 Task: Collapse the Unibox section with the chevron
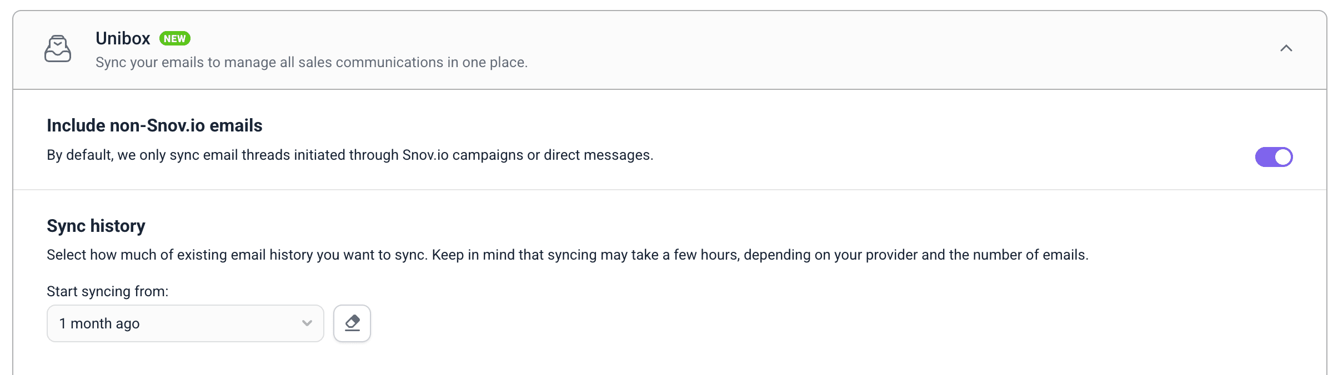pyautogui.click(x=1286, y=49)
